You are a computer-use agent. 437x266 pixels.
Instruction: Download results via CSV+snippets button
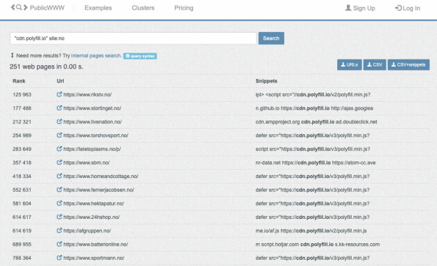(x=409, y=64)
